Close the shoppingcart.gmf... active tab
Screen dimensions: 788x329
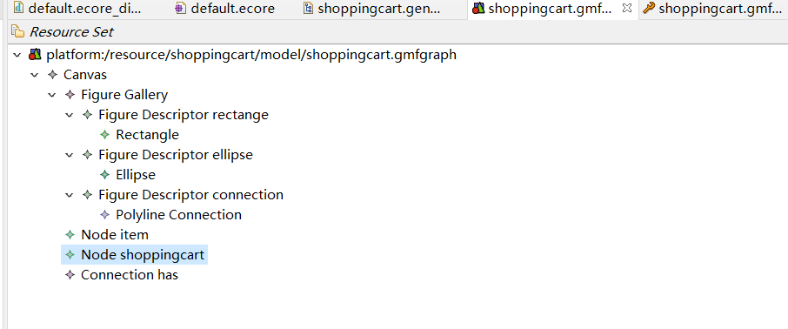coord(627,8)
